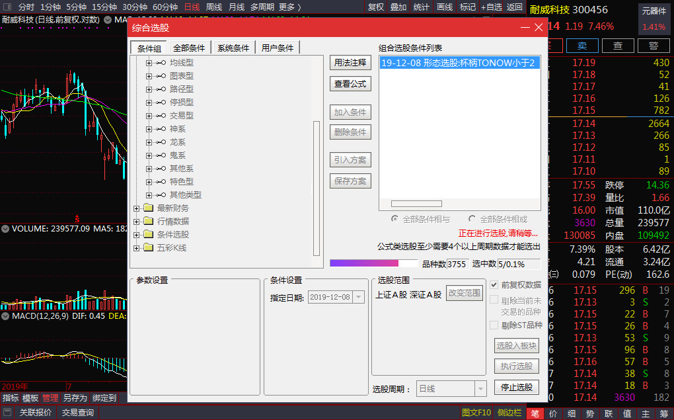Screen dimensions: 674x420
Task: Click the round icon beside MACD indicator
Action: point(5,316)
